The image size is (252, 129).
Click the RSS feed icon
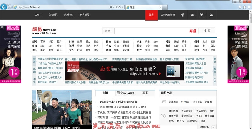pyautogui.click(x=211, y=15)
